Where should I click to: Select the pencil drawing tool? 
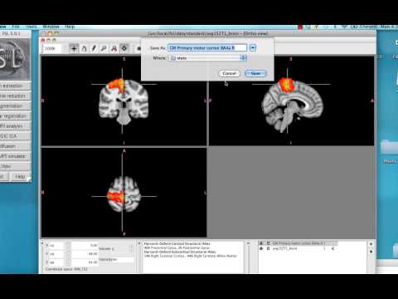pos(94,48)
